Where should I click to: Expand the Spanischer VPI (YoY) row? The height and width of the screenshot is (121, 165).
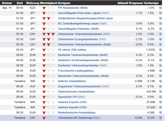tap(160, 97)
